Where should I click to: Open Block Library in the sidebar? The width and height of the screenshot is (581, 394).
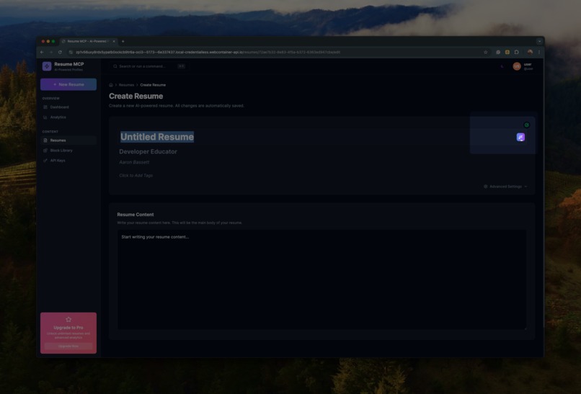coord(68,151)
